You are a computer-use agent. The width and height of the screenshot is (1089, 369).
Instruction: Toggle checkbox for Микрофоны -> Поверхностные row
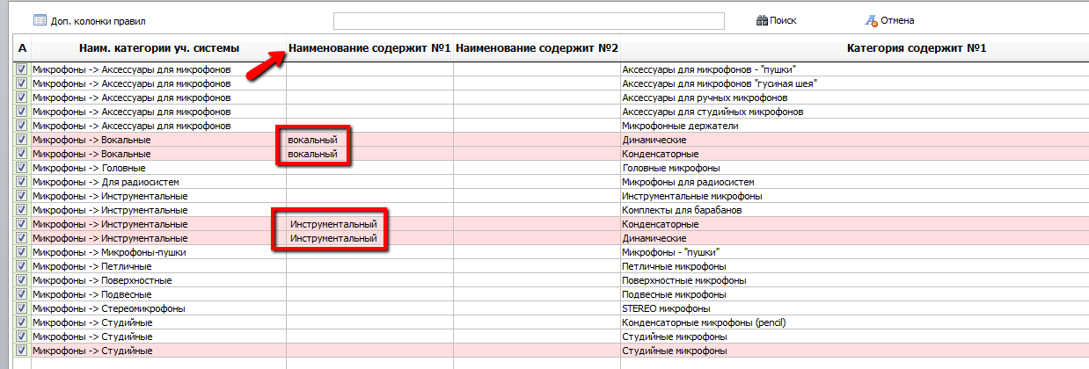pos(22,280)
